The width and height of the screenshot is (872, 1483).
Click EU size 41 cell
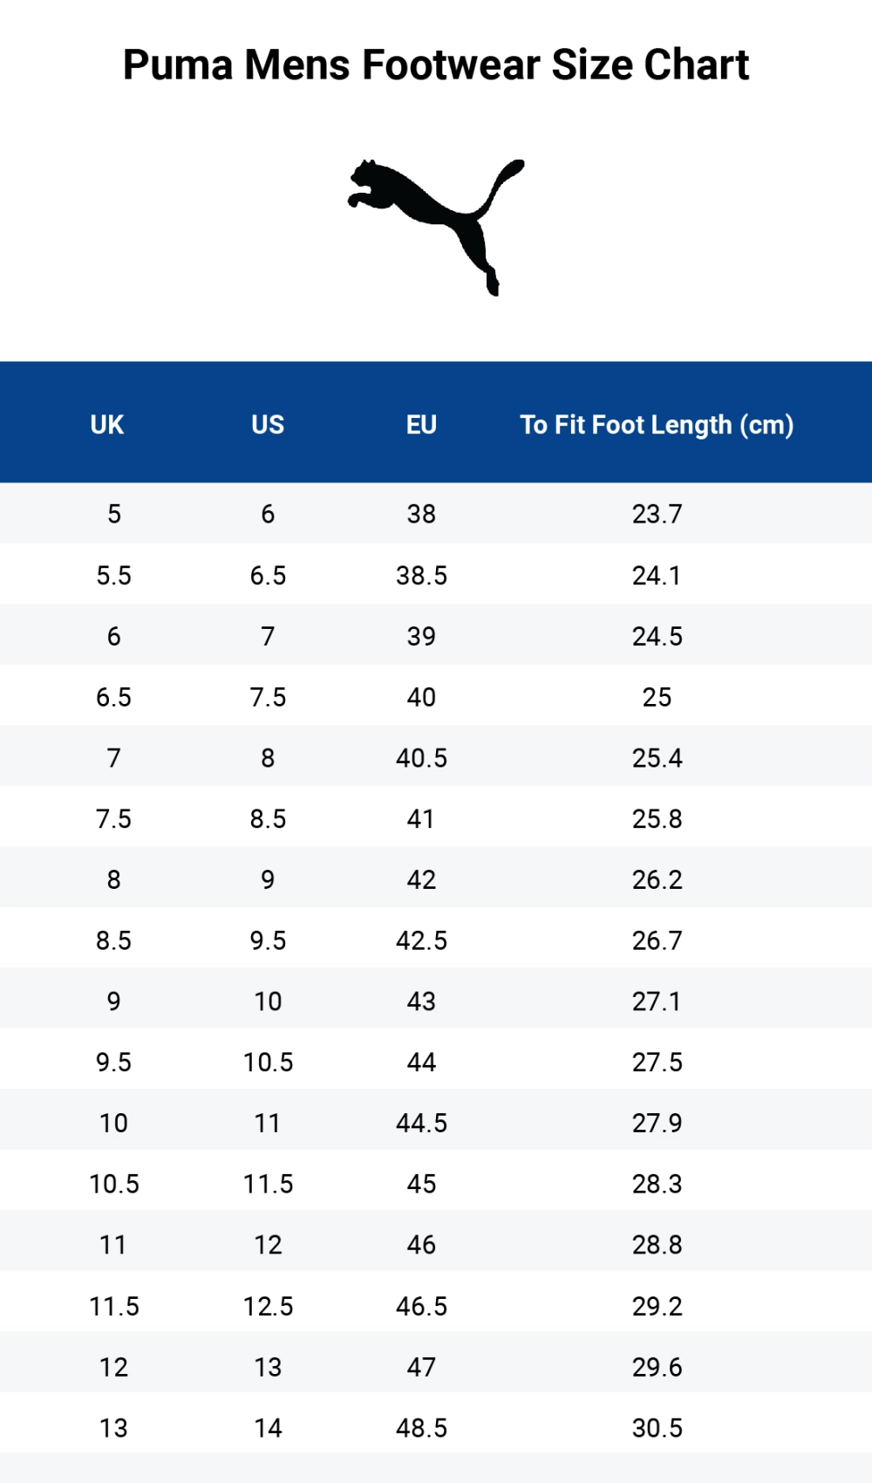(x=421, y=819)
